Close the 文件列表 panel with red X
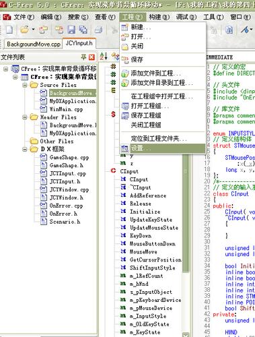Viewport: 255px width, 337px height. coord(92,57)
